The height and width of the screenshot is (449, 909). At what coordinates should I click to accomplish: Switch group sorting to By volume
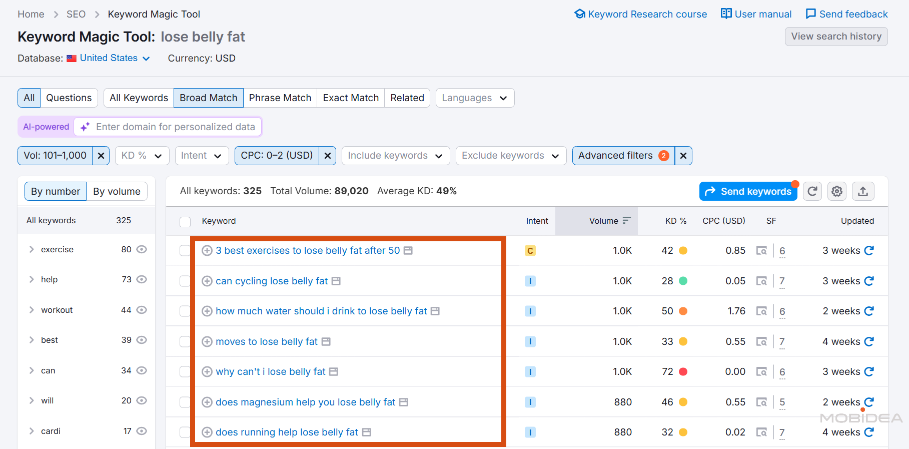[117, 191]
